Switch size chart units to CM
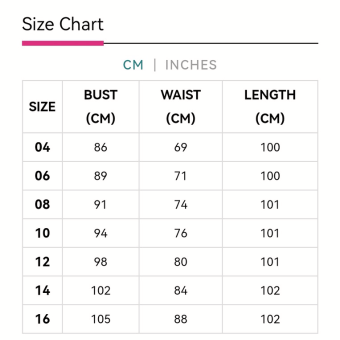The image size is (340, 340). click(133, 65)
